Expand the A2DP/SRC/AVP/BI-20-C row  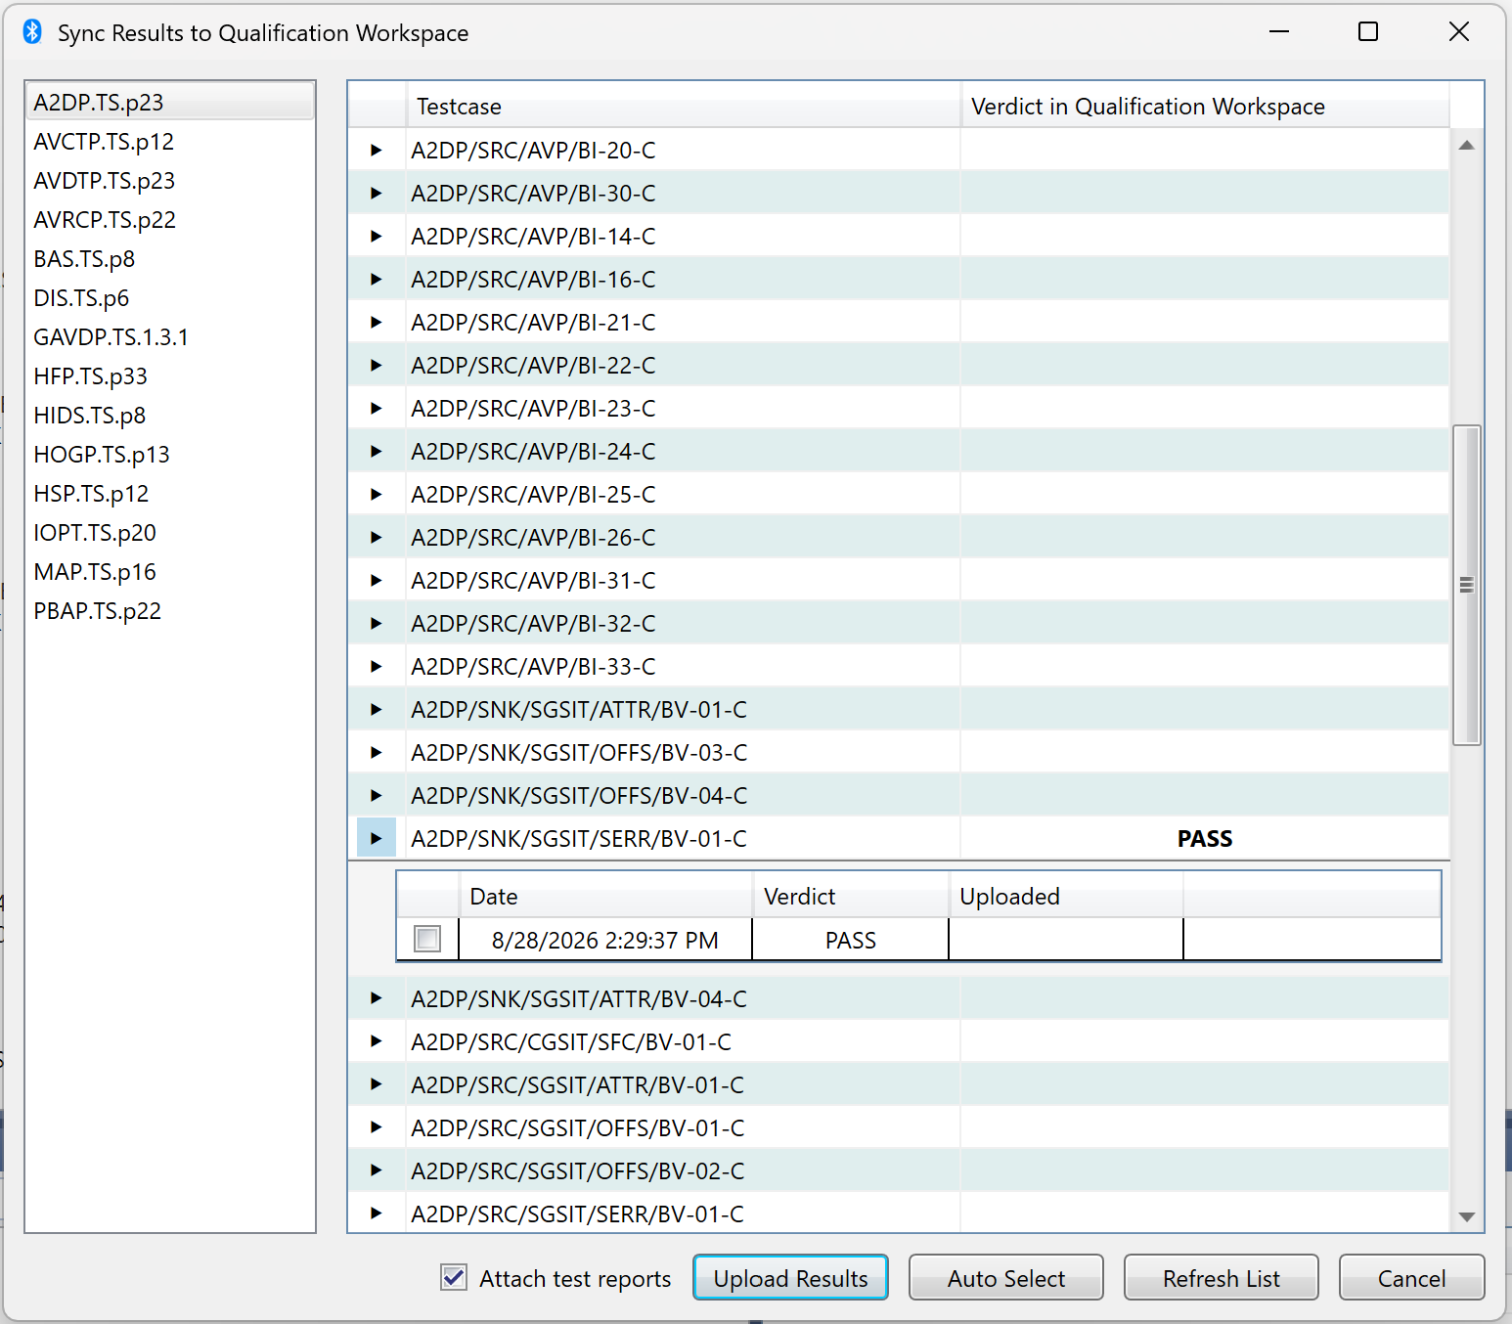[x=377, y=151]
